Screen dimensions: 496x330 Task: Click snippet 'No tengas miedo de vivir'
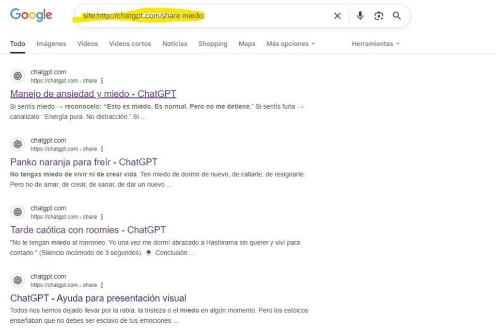pos(158,179)
